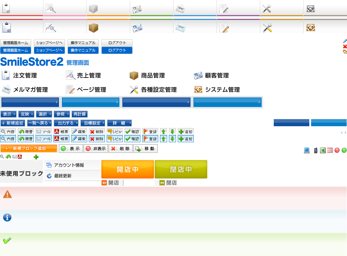Image resolution: width=347 pixels, height=256 pixels.
Task: Click the 移動 move button
Action: click(x=146, y=149)
